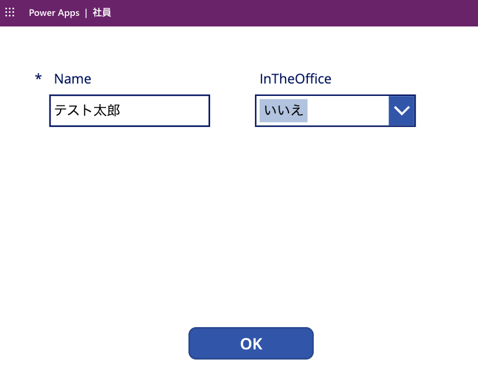Click the Name field label
The height and width of the screenshot is (380, 478).
(72, 79)
